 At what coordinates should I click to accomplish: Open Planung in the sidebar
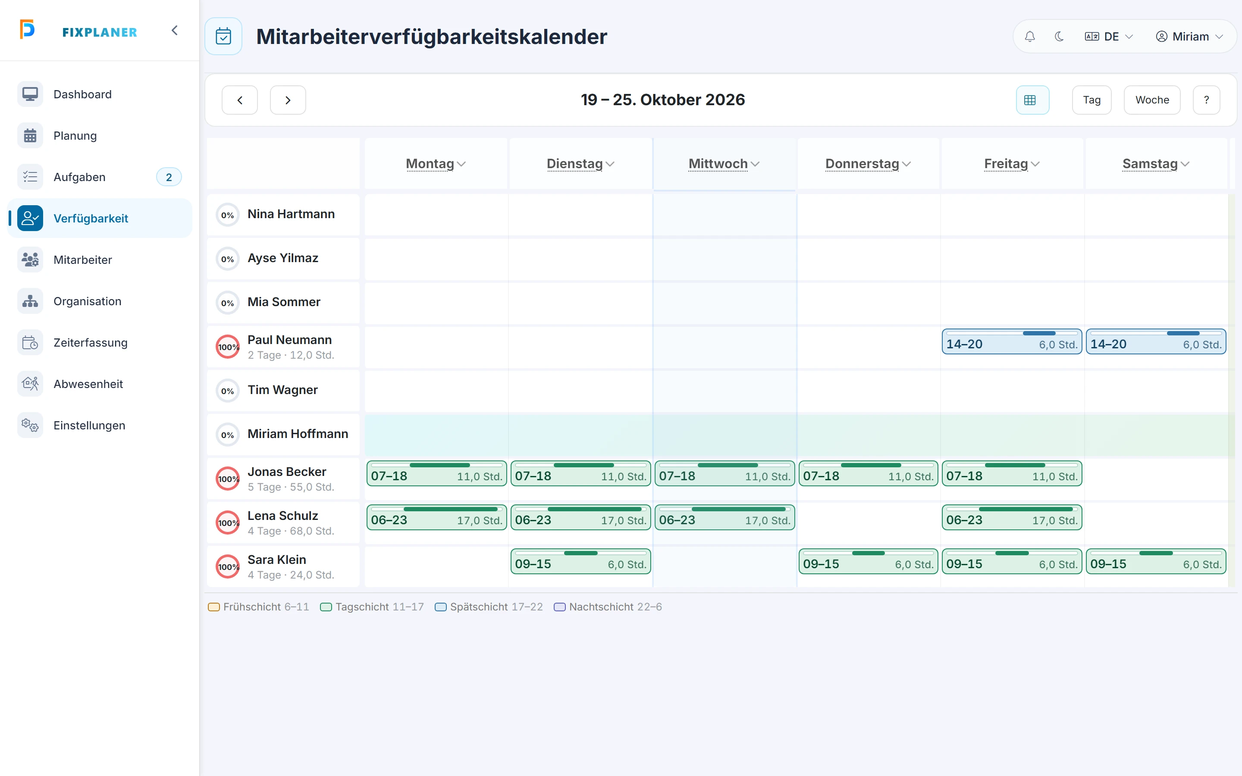point(100,135)
